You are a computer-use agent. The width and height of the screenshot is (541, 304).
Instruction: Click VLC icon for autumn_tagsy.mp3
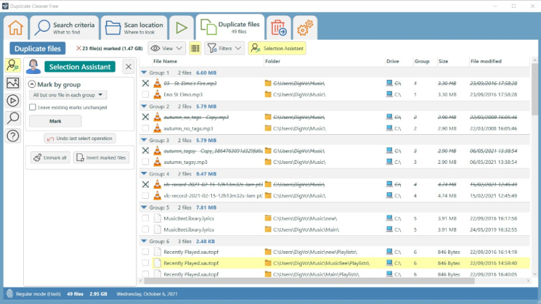click(157, 162)
